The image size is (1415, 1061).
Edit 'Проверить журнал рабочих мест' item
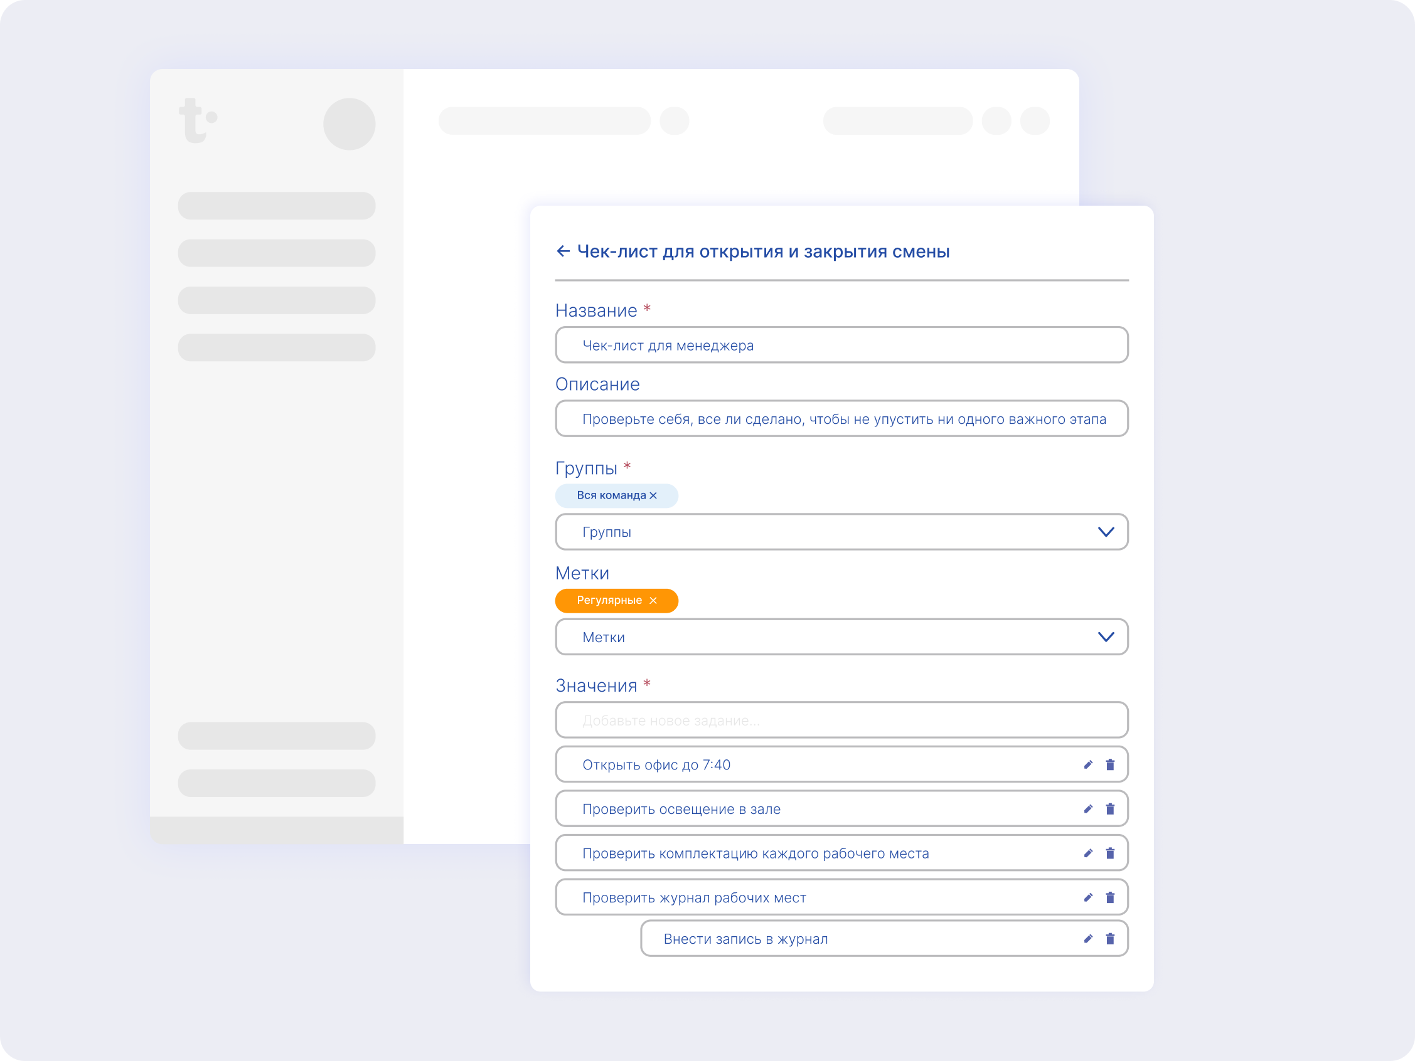click(1088, 897)
